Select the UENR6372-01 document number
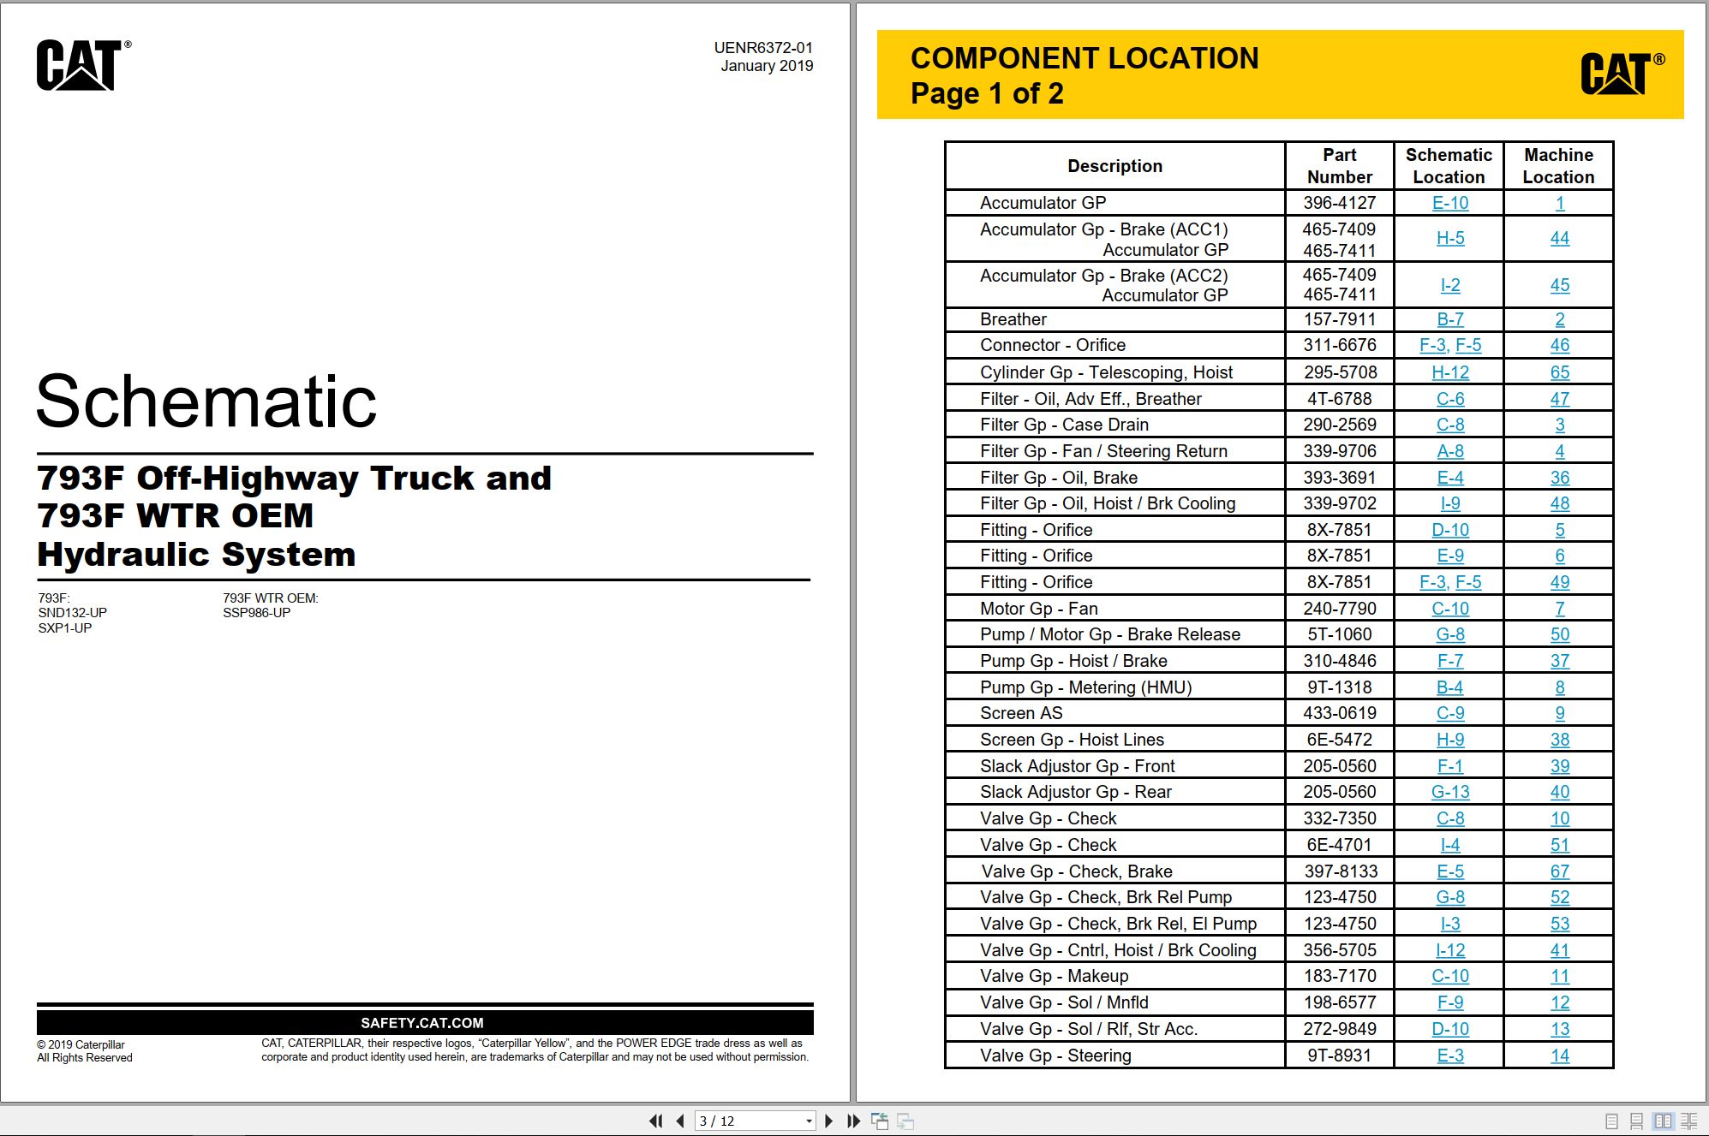 763,48
